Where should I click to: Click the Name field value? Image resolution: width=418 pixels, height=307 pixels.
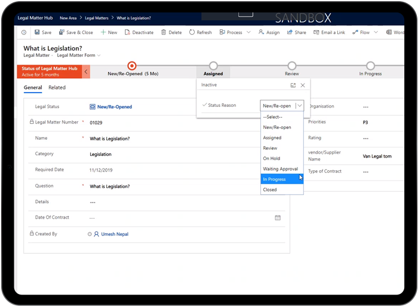pyautogui.click(x=109, y=139)
